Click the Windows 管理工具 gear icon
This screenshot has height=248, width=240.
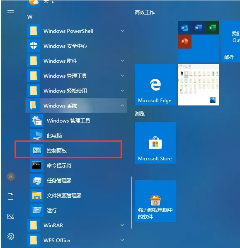tap(37, 120)
